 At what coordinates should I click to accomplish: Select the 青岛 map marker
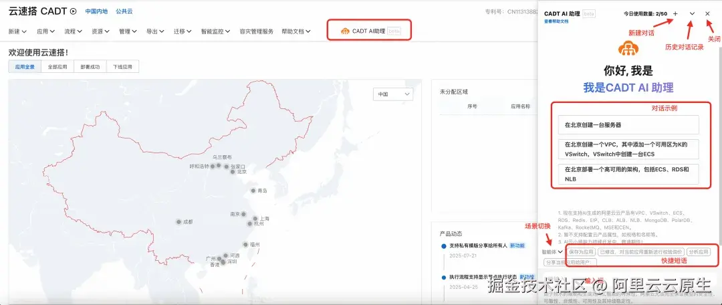point(253,190)
